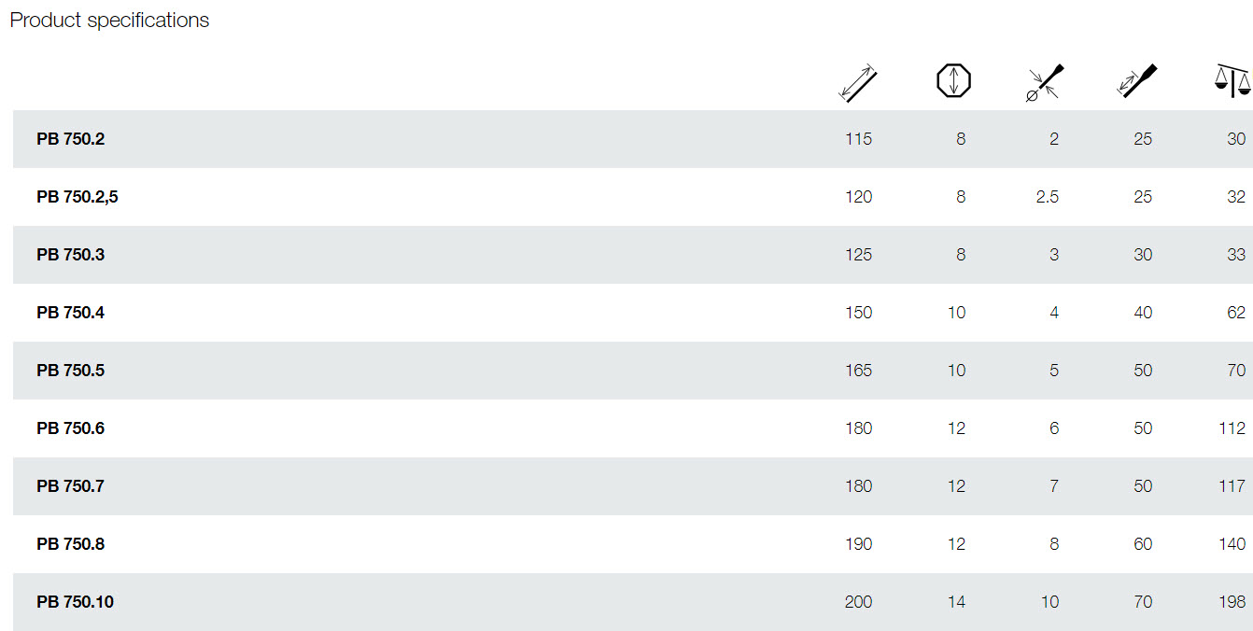Image resolution: width=1253 pixels, height=631 pixels.
Task: Open the PB 750.4 product name
Action: point(71,313)
